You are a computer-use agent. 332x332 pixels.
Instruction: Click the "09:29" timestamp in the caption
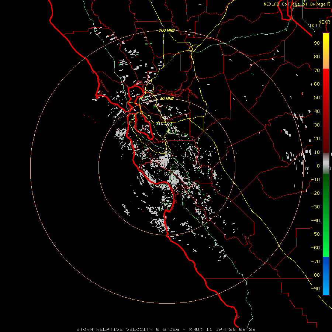point(248,329)
